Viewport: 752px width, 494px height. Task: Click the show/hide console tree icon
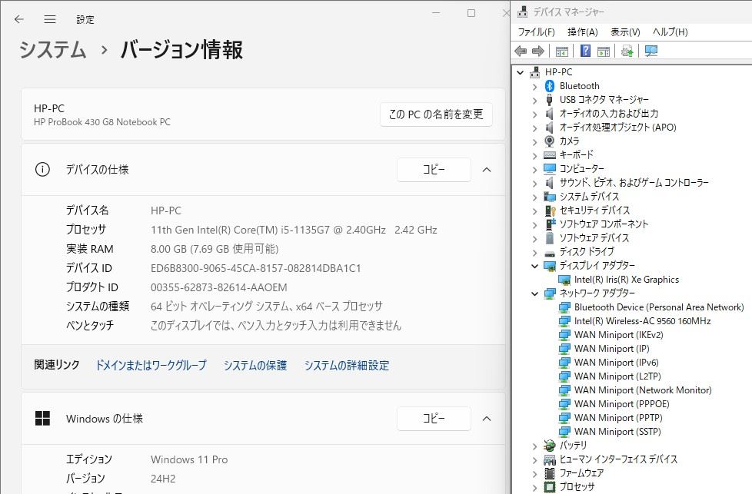point(562,51)
